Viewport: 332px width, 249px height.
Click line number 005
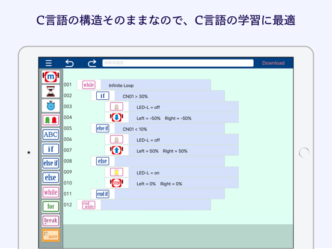tap(68, 128)
